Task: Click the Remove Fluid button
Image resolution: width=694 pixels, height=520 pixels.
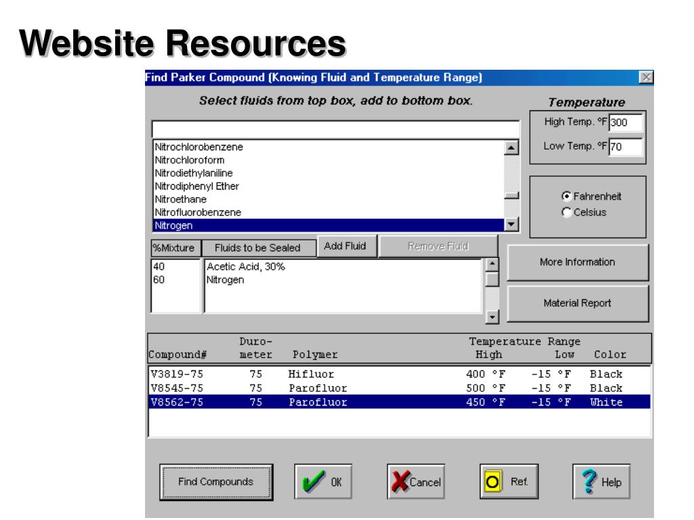Action: point(438,246)
